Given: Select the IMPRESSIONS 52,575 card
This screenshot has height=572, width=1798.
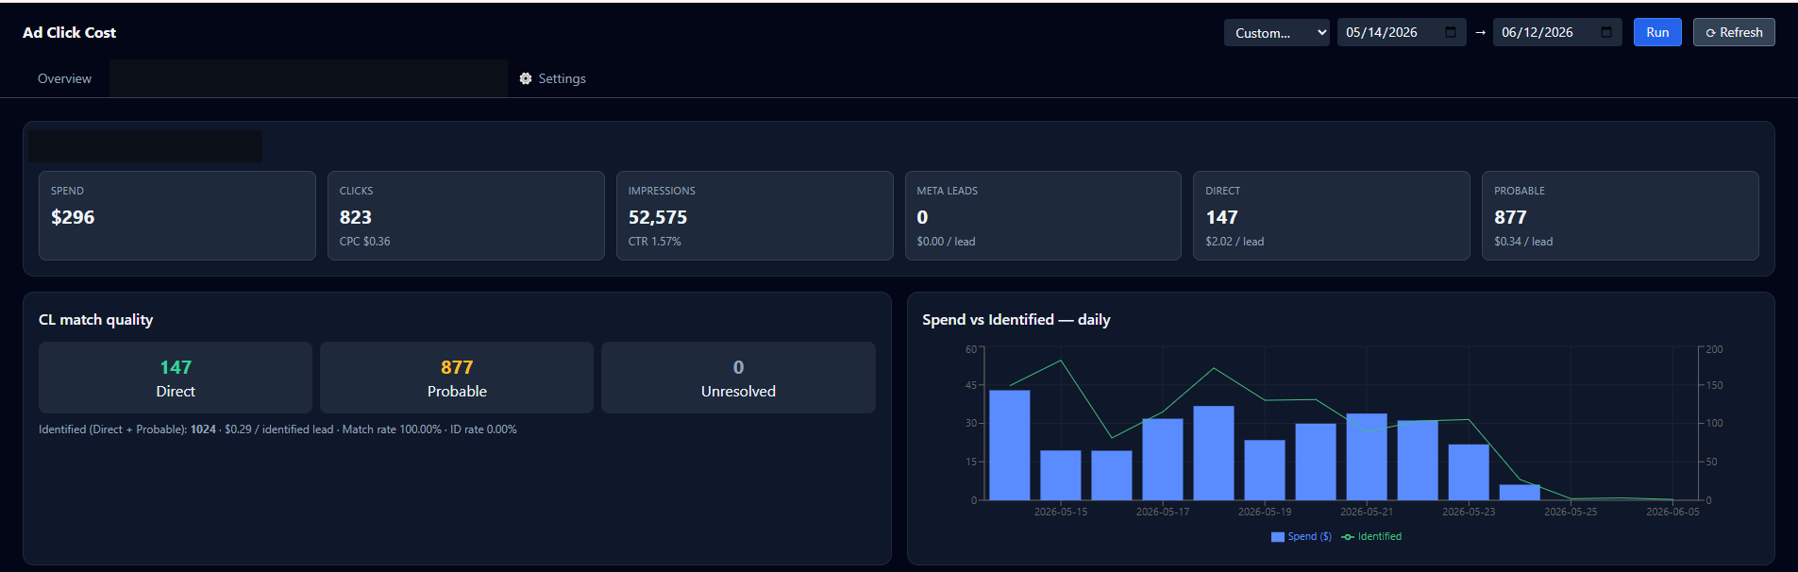Looking at the screenshot, I should 754,215.
